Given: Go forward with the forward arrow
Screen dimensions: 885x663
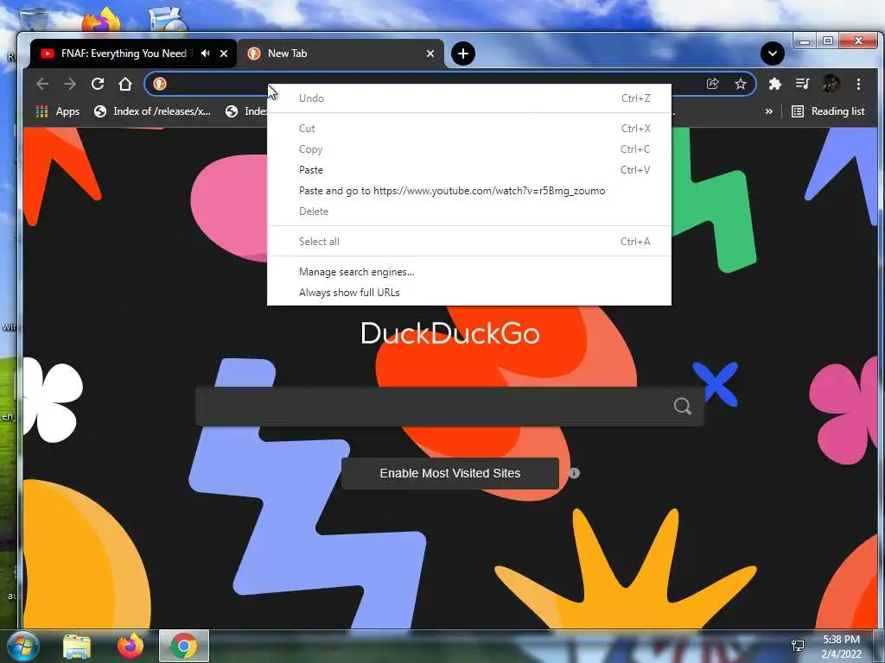Looking at the screenshot, I should click(x=70, y=84).
